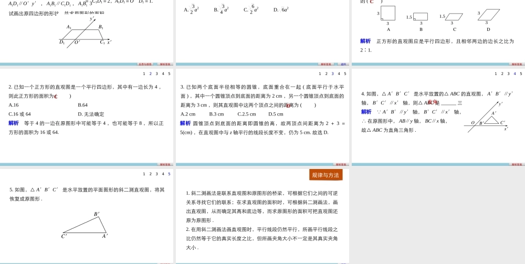The height and width of the screenshot is (264, 525).
Task: Select the trapezoid A1B1C1D1 slide thumbnail
Action: tap(87, 33)
